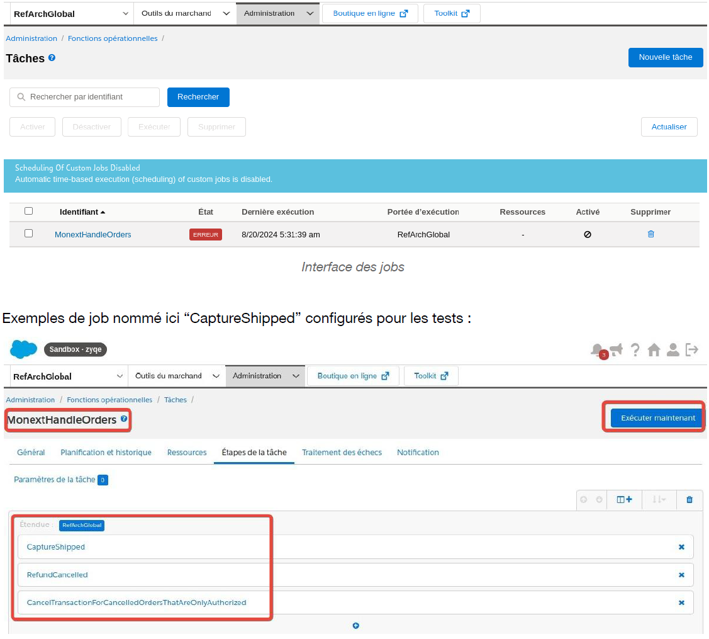This screenshot has width=709, height=639.
Task: Log out using the exit arrow icon
Action: (692, 349)
